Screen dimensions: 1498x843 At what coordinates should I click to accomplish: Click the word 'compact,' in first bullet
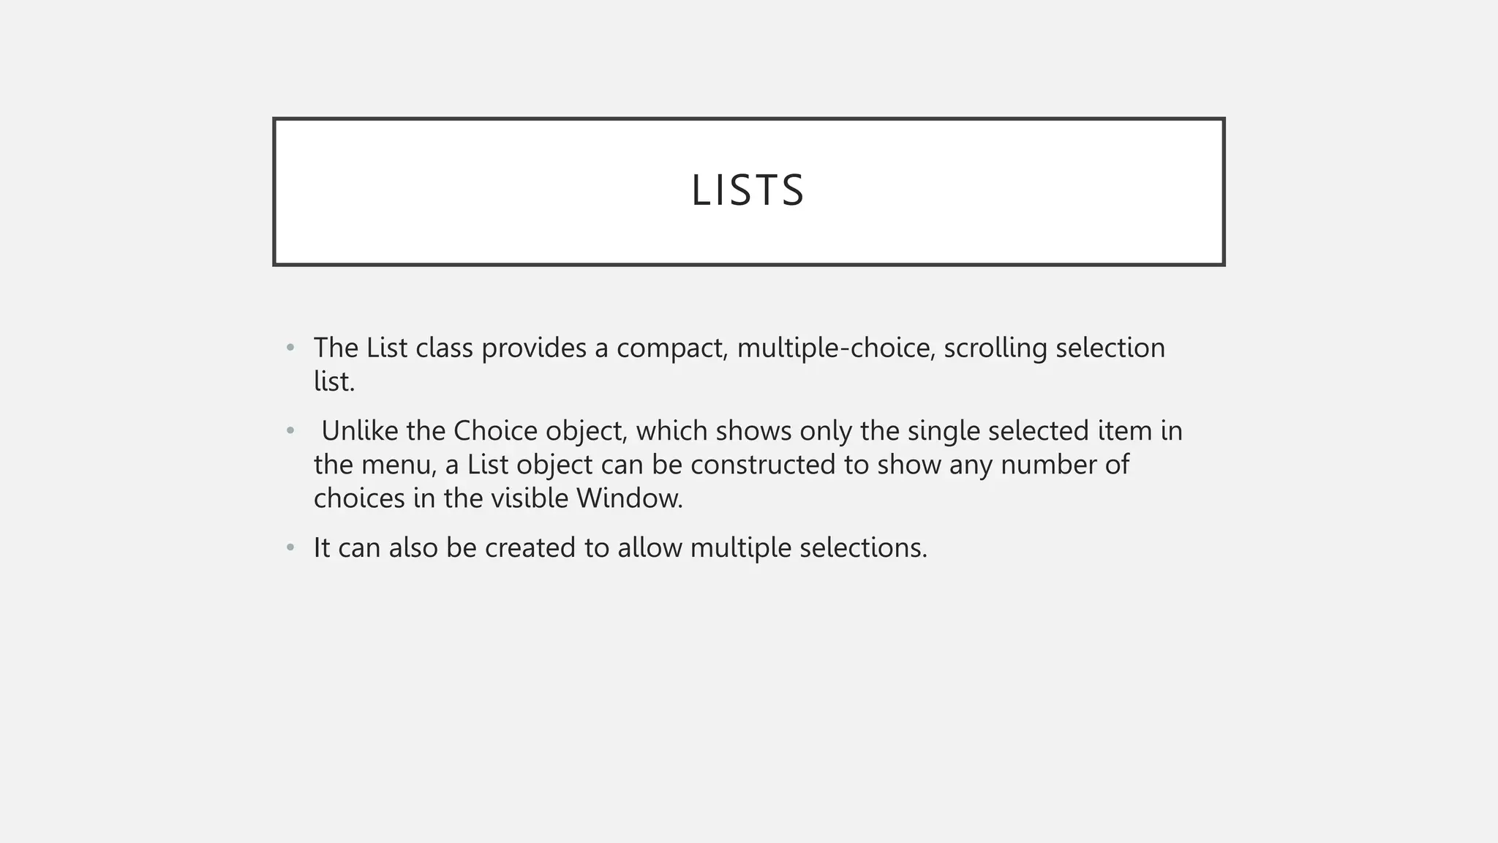coord(672,348)
